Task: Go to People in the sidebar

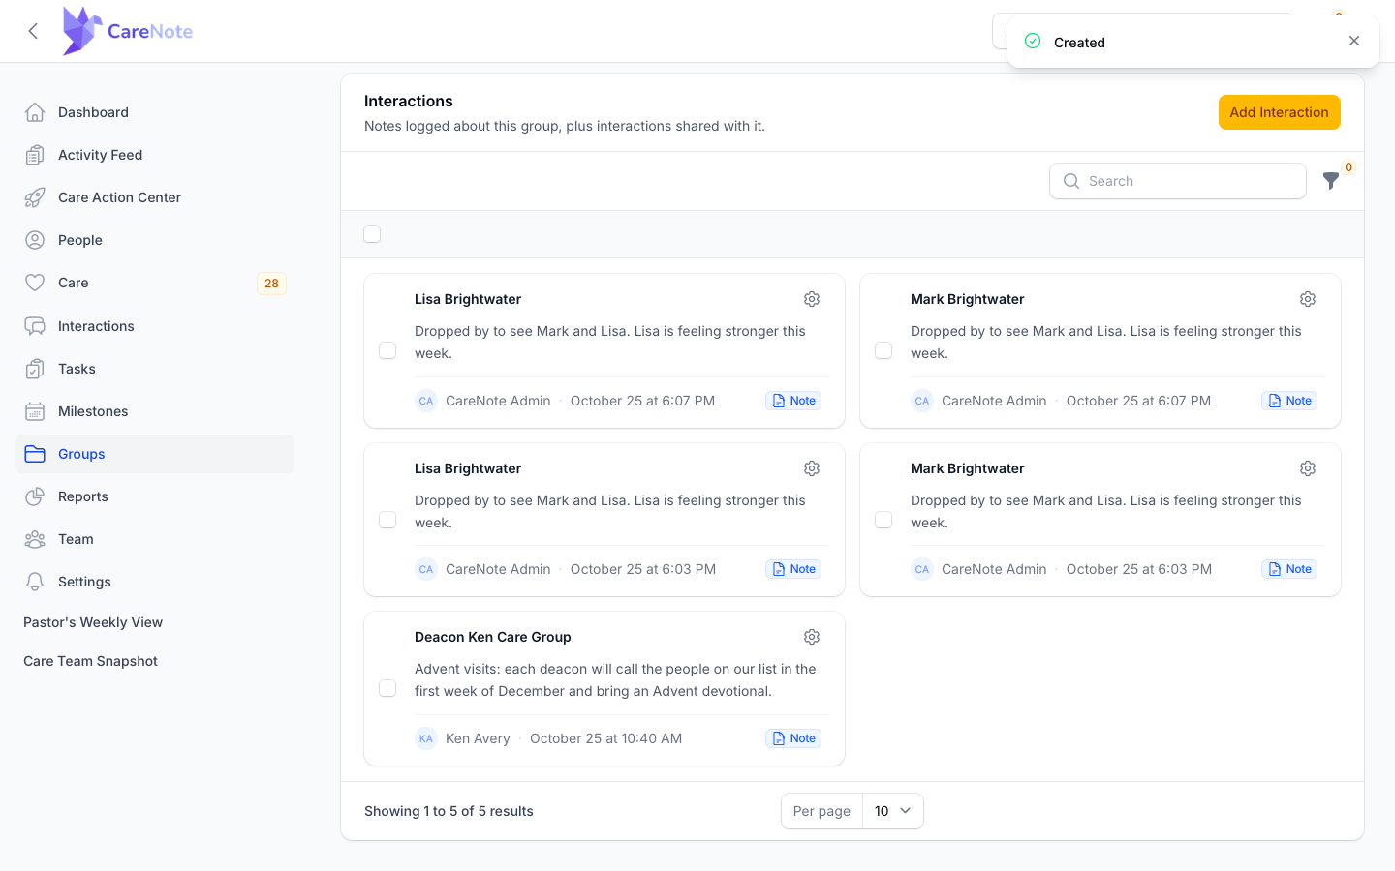Action: click(x=155, y=240)
